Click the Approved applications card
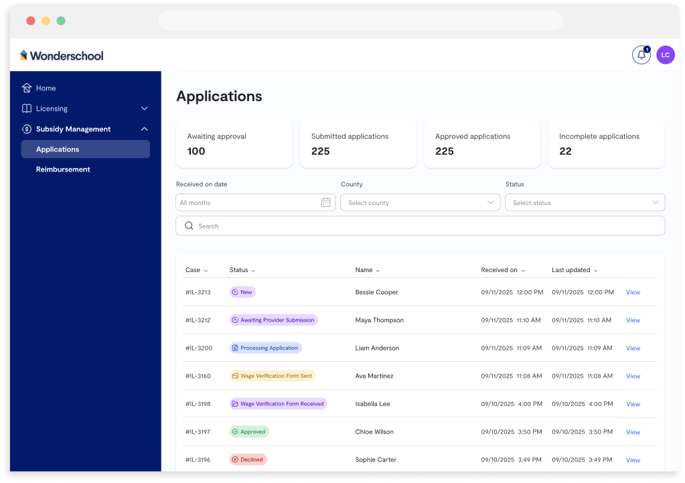 pyautogui.click(x=482, y=144)
